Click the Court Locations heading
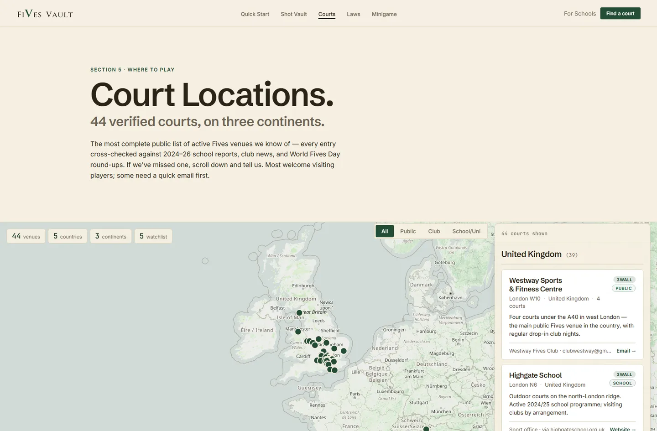This screenshot has height=431, width=657. click(212, 94)
